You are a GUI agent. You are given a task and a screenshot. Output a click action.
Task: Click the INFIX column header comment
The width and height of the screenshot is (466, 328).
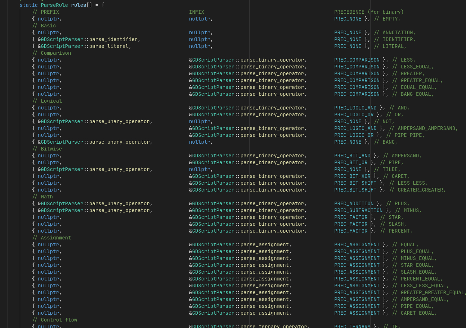click(x=197, y=12)
